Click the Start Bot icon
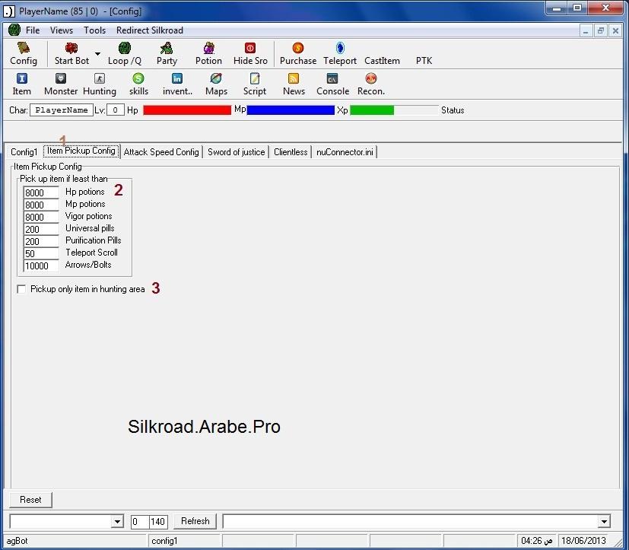Screen dimensions: 629x550 [x=71, y=54]
